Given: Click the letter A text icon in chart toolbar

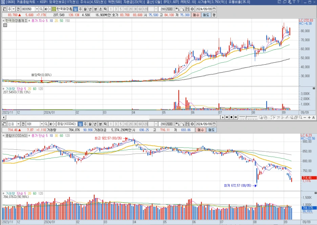Looking at the screenshot, I should pos(313,117).
